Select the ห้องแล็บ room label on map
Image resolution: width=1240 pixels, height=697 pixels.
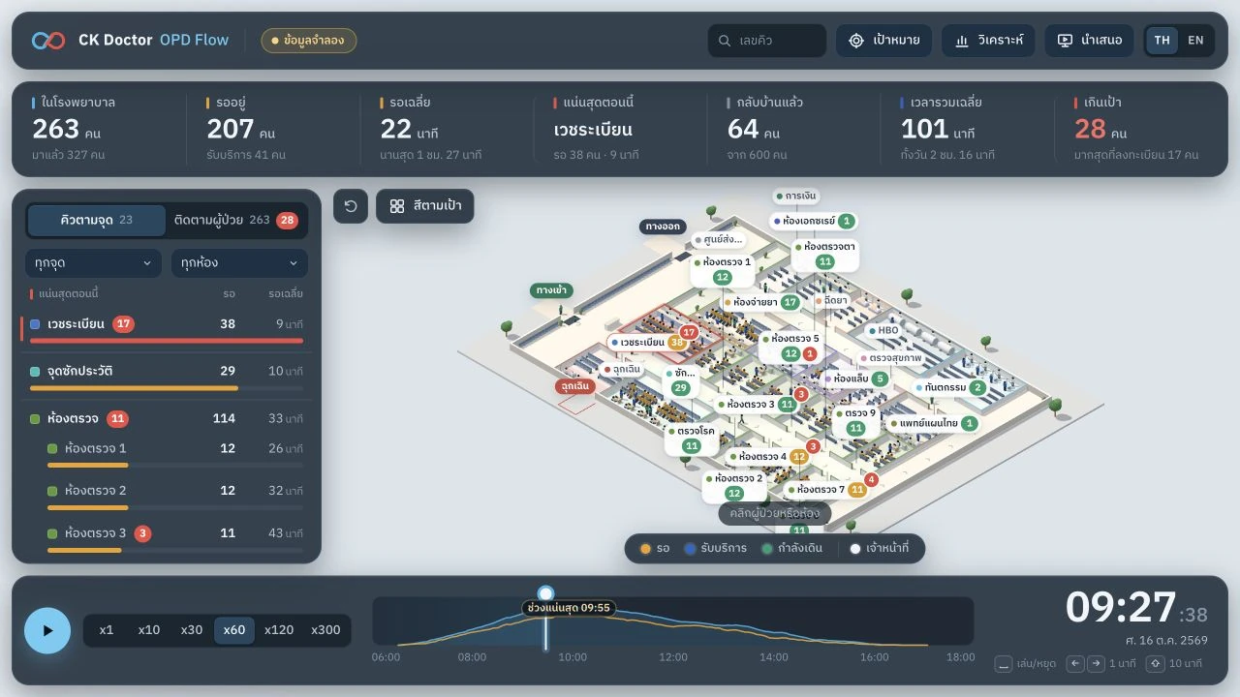click(x=855, y=379)
